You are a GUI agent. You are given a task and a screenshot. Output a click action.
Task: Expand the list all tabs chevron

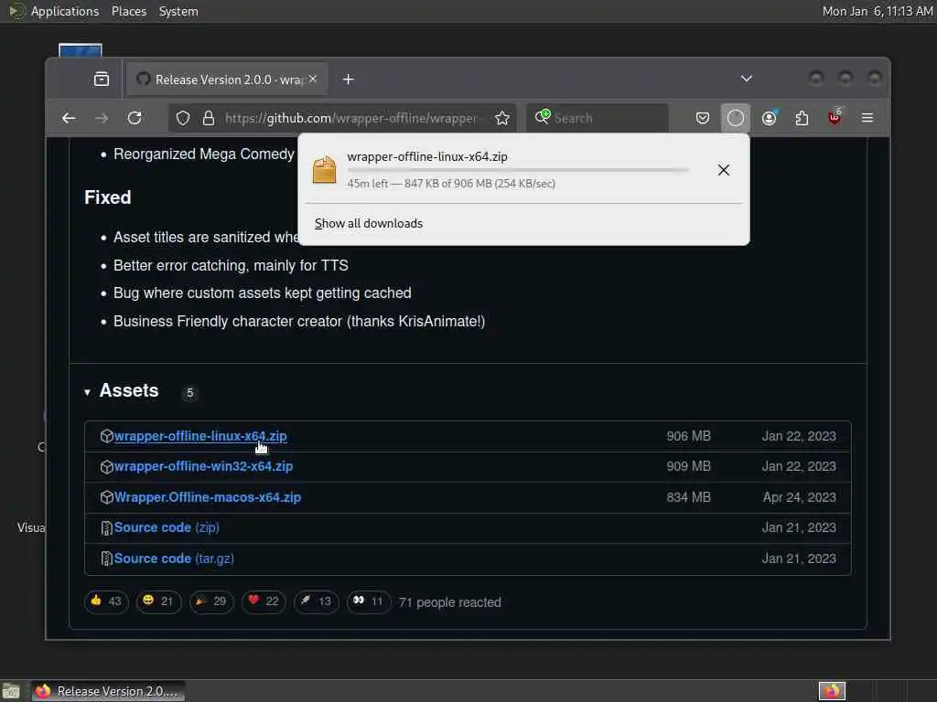[x=747, y=79]
